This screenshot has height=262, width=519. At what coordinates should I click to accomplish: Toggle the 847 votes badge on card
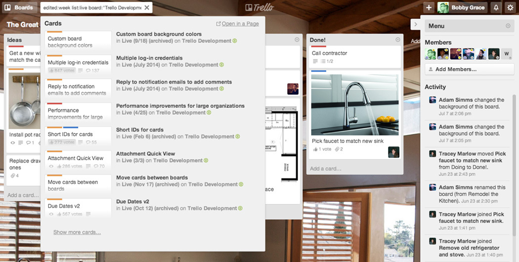point(62,70)
